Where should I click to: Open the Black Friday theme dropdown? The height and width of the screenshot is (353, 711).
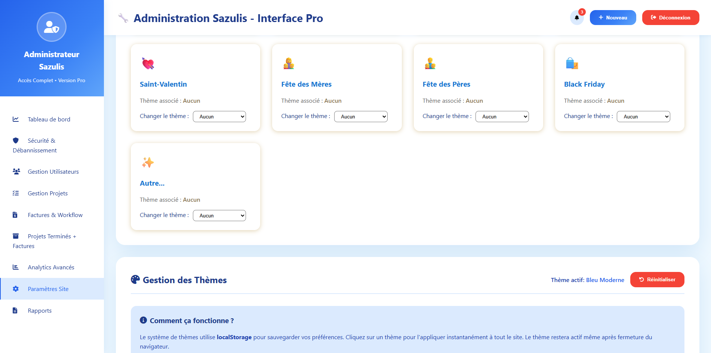pyautogui.click(x=643, y=117)
